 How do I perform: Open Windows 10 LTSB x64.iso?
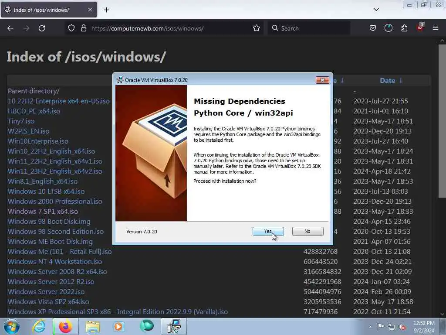tap(46, 191)
